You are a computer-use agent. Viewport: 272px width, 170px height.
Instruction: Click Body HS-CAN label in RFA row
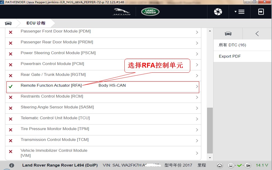click(112, 86)
